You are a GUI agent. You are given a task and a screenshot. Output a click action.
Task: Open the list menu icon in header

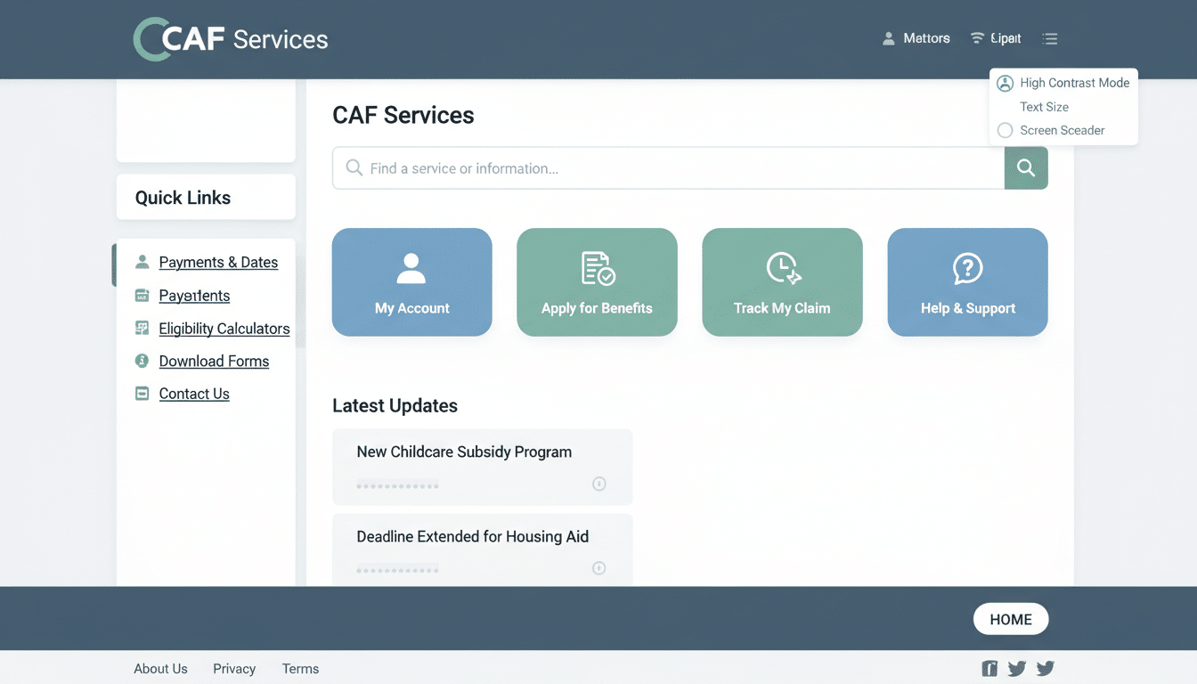tap(1050, 38)
